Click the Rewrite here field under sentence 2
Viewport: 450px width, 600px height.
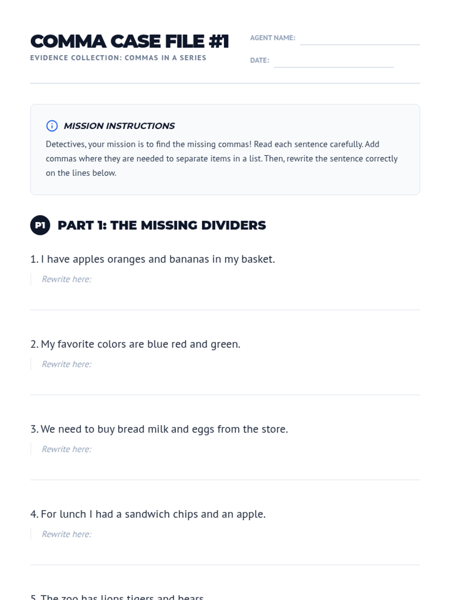[225, 376]
